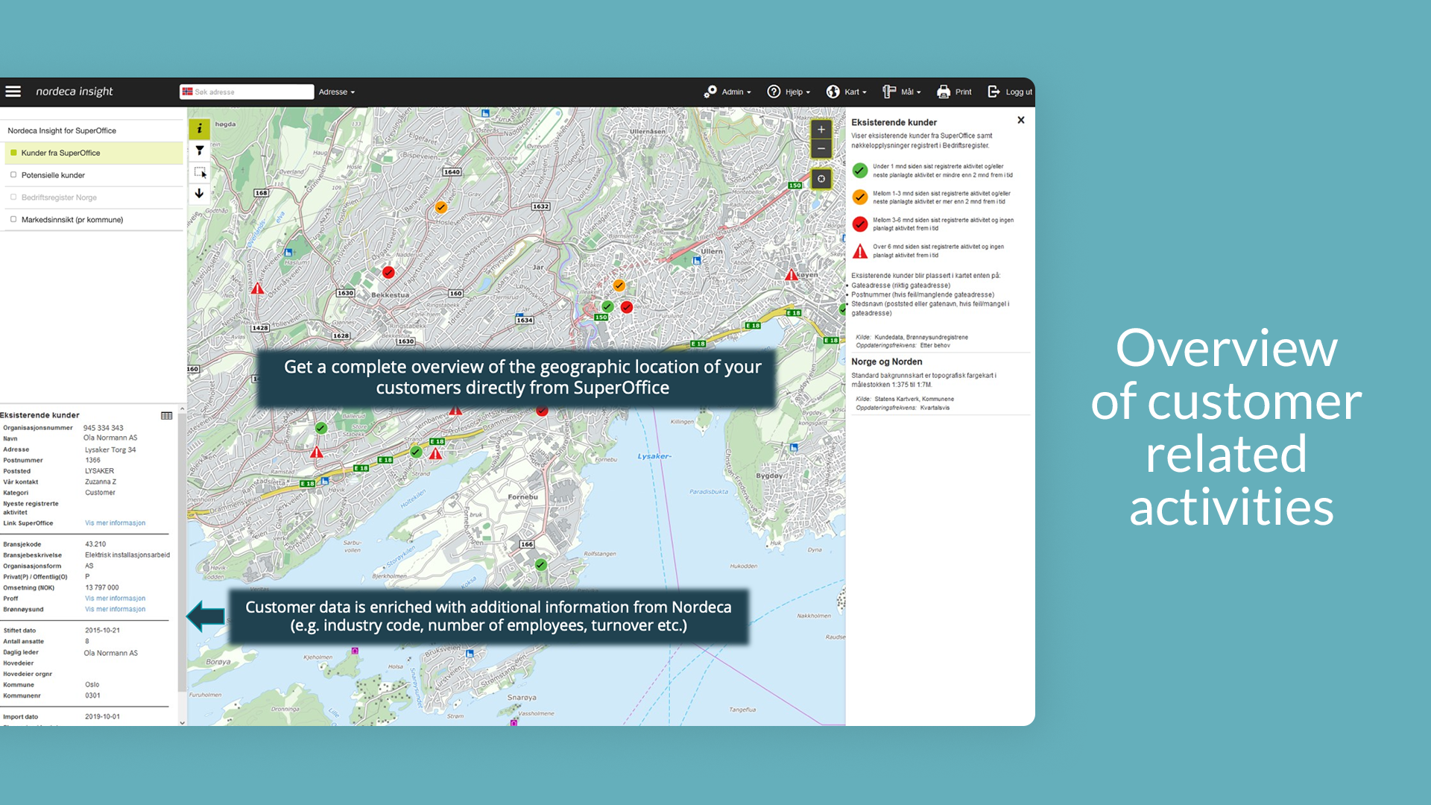Enable the Potensielle kunder layer checkbox
The width and height of the screenshot is (1431, 805).
13,175
